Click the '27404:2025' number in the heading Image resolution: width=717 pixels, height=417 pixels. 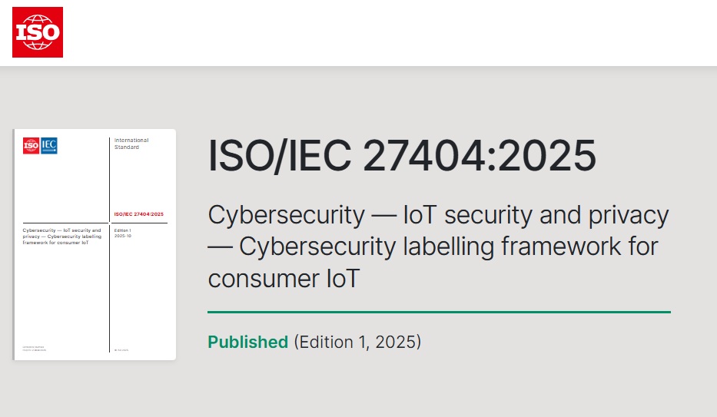click(480, 157)
